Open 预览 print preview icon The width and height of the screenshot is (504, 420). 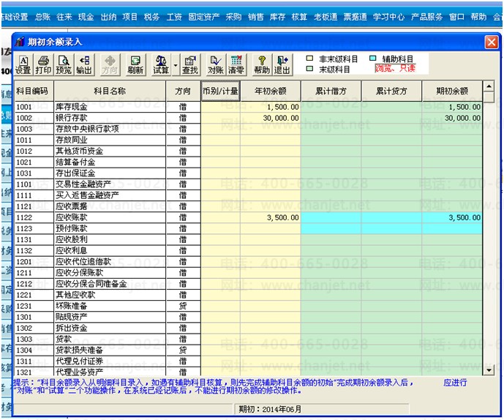[64, 64]
